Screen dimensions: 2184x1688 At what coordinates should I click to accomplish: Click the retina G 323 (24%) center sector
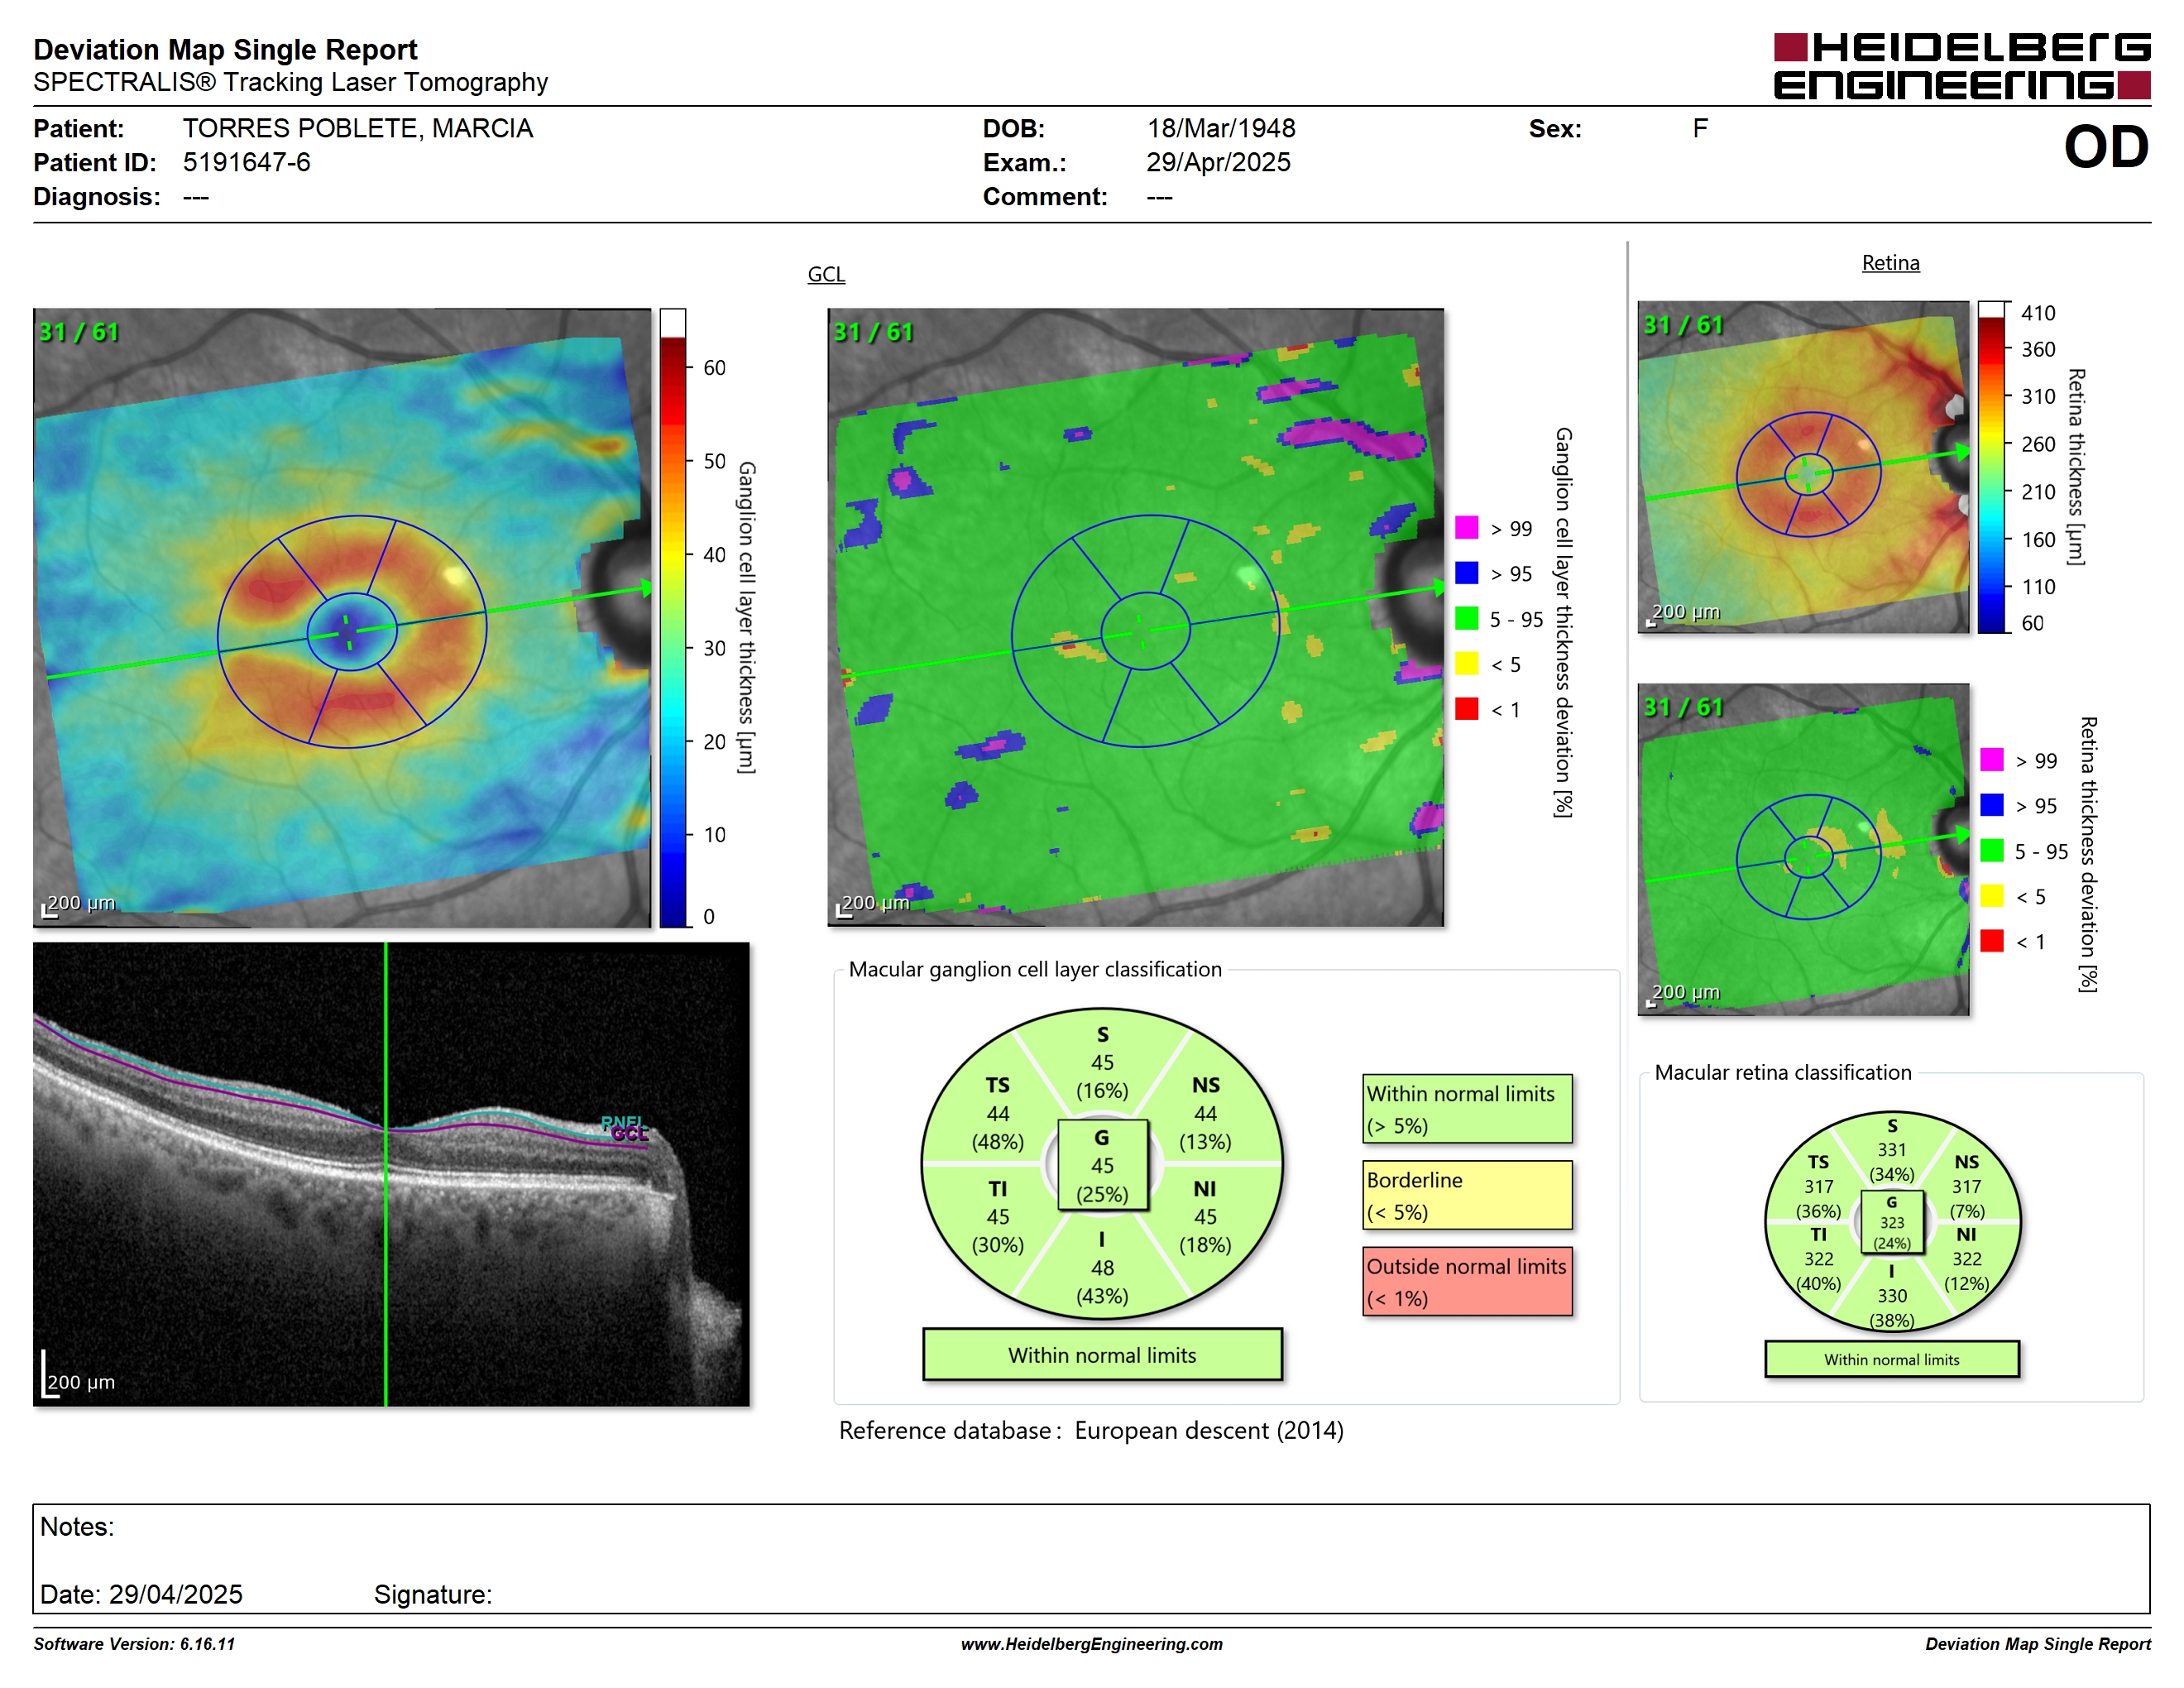pos(1891,1222)
